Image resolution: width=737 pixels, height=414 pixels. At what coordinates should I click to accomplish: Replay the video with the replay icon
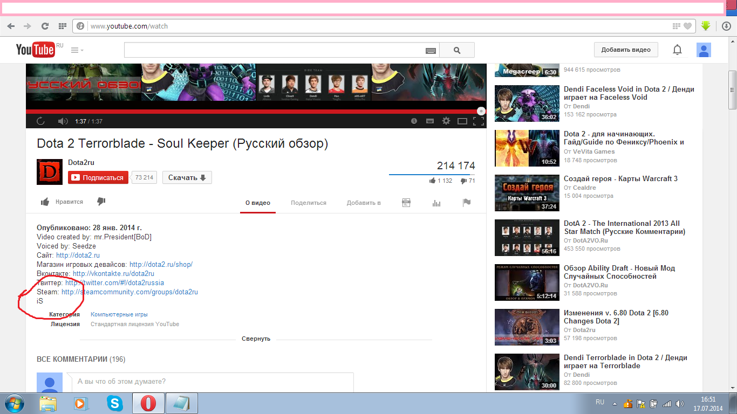(x=40, y=121)
